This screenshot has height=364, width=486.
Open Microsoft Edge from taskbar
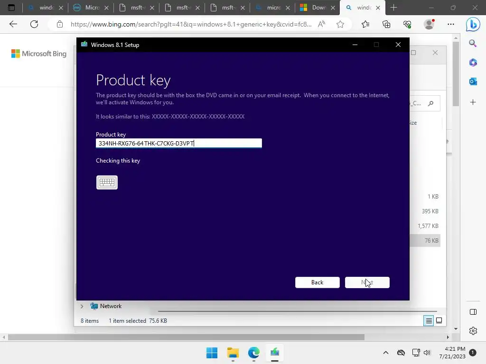[254, 353]
